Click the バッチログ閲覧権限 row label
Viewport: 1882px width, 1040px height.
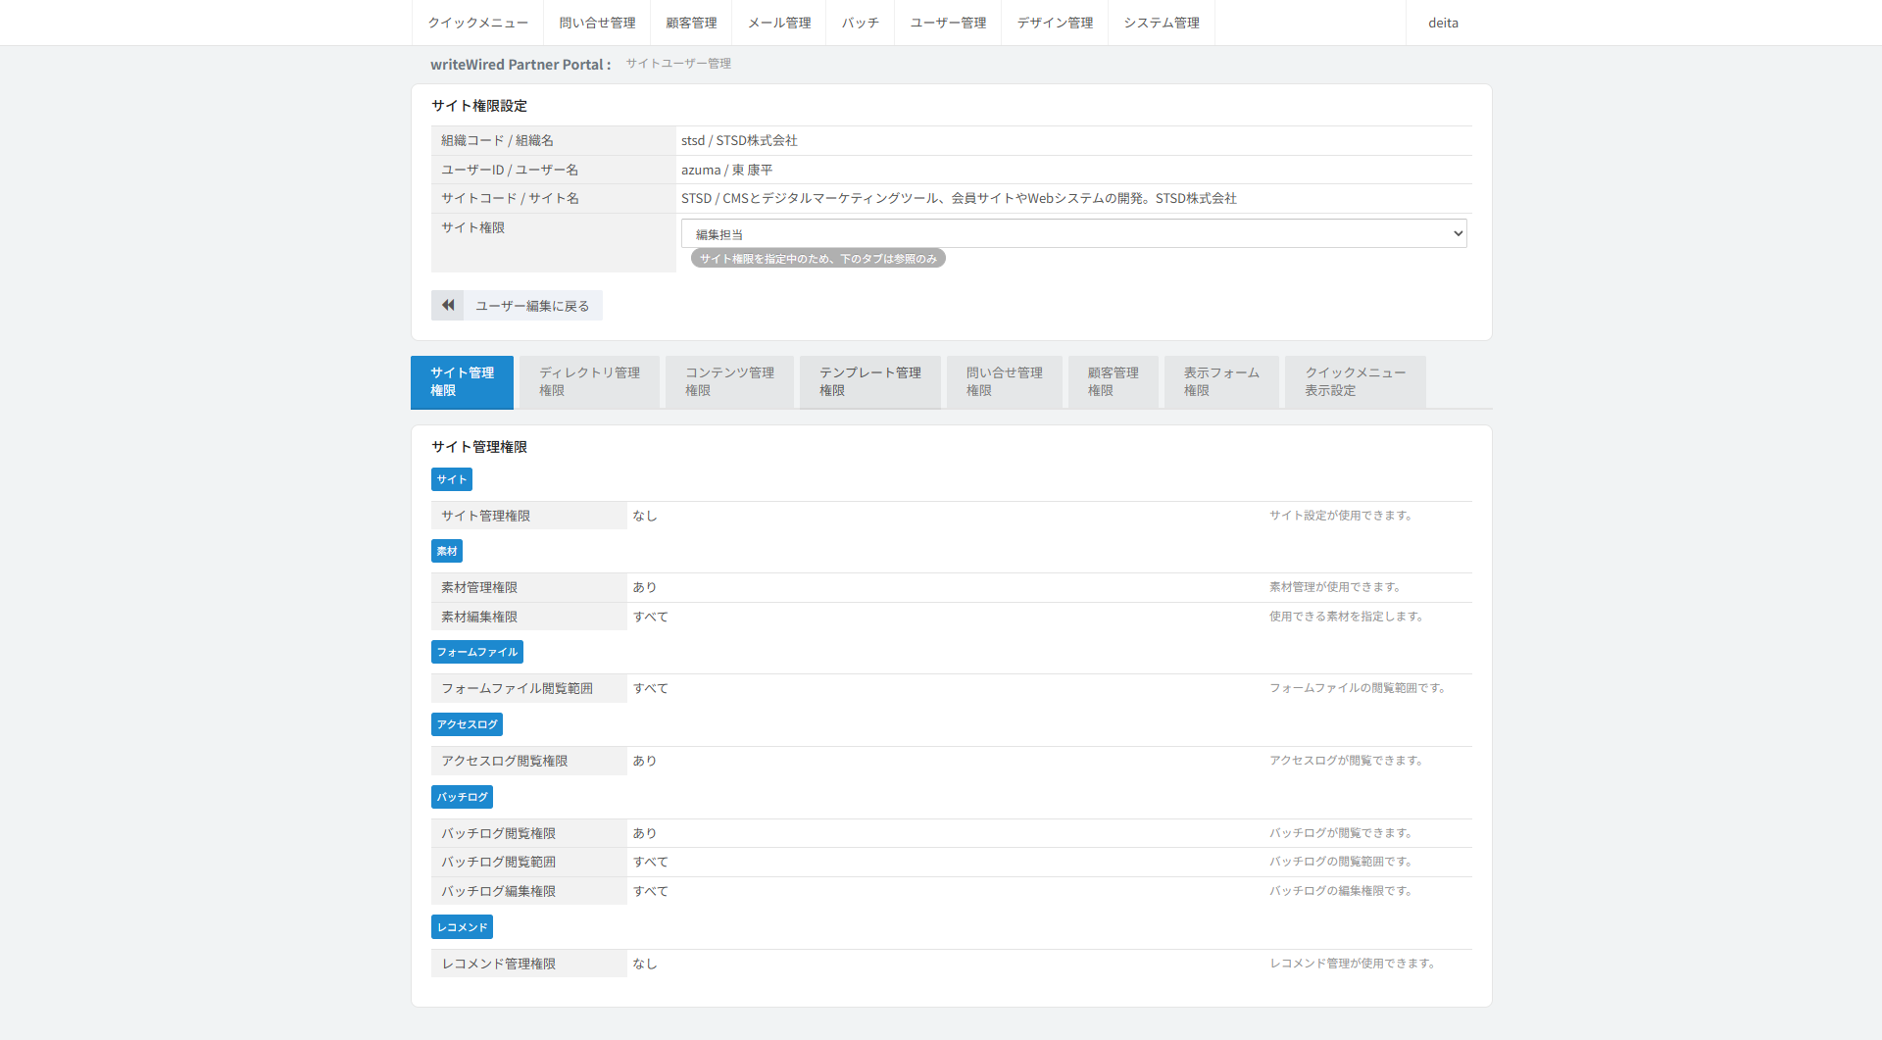point(498,834)
